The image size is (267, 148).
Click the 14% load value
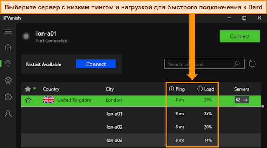208,140
